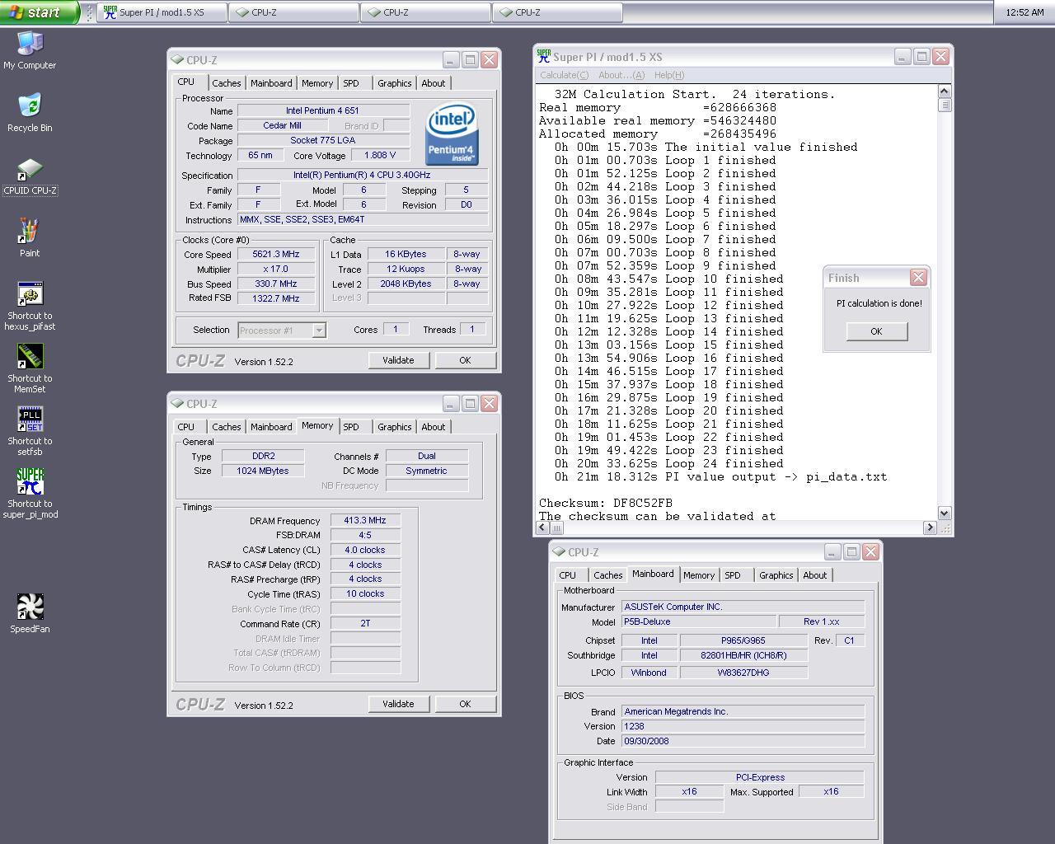Switch to CPU tab in Memory window

(x=186, y=427)
